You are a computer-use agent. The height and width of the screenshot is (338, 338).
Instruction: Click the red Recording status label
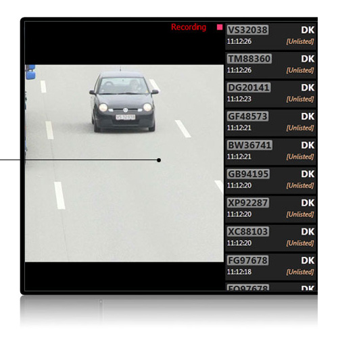coord(189,27)
